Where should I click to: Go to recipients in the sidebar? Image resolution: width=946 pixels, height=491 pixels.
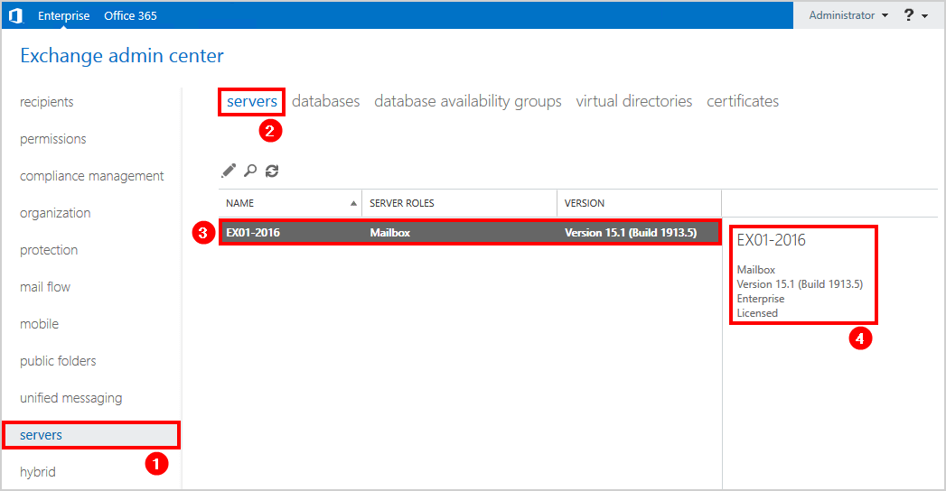click(46, 102)
